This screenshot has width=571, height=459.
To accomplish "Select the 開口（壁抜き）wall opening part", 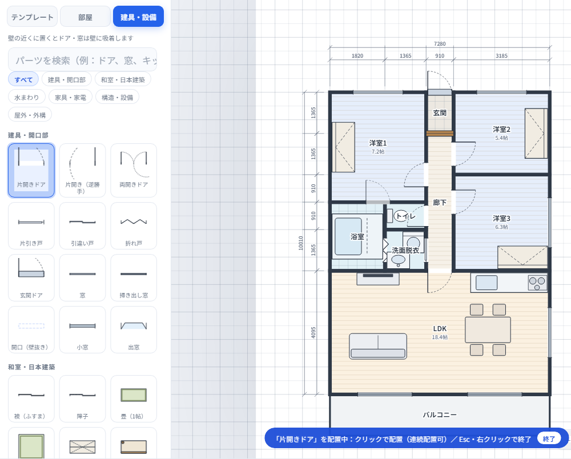I will click(x=31, y=330).
